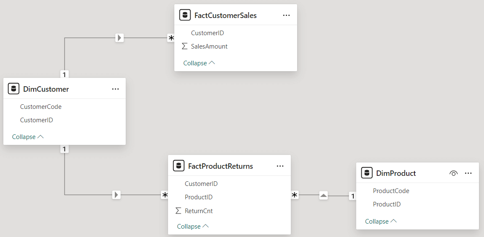This screenshot has height=237, width=484.
Task: Click the FactProductReturns table database icon
Action: click(x=179, y=166)
